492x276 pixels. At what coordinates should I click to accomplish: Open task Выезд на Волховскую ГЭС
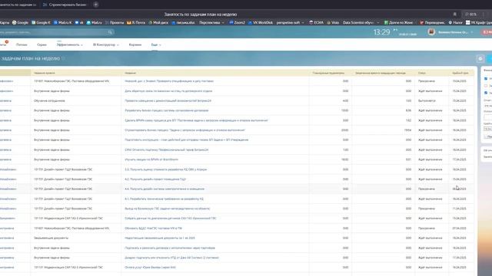tap(168, 209)
